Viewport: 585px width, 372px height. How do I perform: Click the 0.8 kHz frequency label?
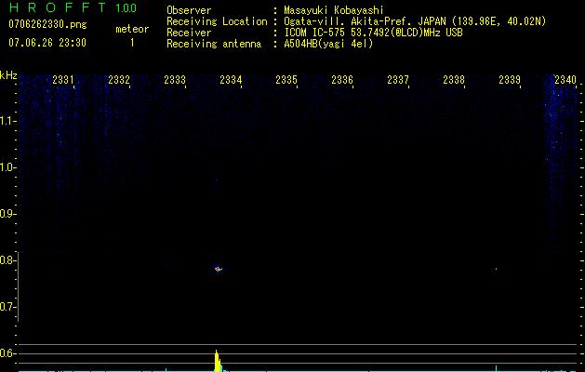pos(8,260)
